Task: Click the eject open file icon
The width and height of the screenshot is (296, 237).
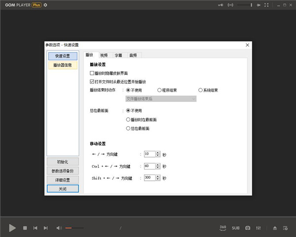Action: click(275, 228)
